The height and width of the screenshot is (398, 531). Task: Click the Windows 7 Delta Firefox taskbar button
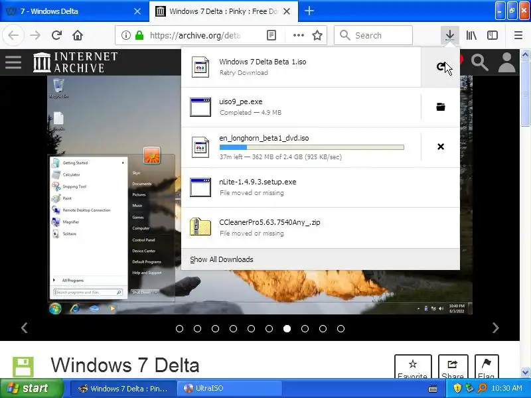123,388
